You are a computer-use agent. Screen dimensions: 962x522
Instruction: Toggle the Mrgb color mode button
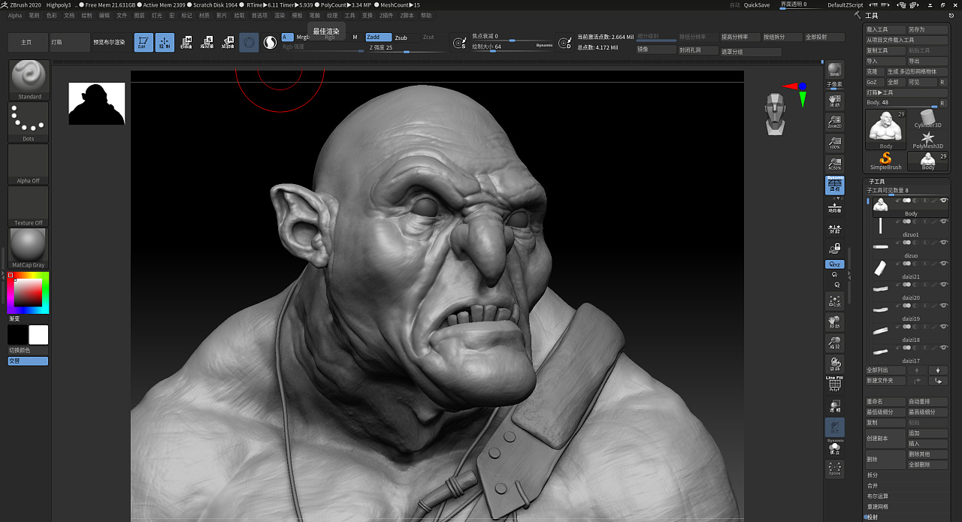(304, 37)
